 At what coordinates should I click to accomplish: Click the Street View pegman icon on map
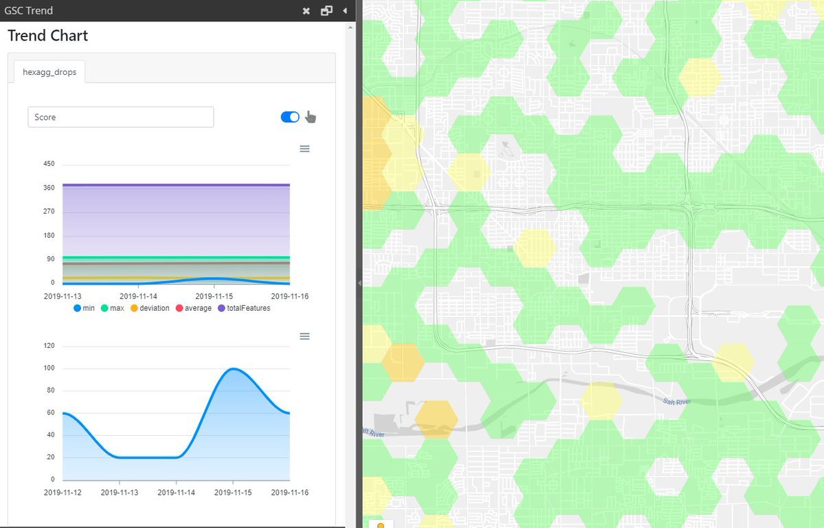tap(380, 525)
